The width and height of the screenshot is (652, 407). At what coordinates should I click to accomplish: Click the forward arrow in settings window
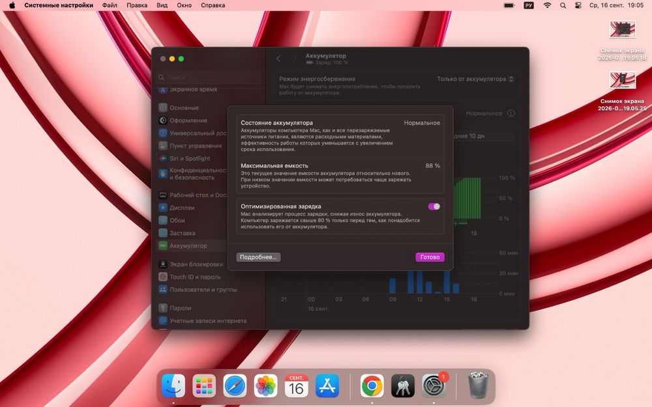(x=294, y=59)
